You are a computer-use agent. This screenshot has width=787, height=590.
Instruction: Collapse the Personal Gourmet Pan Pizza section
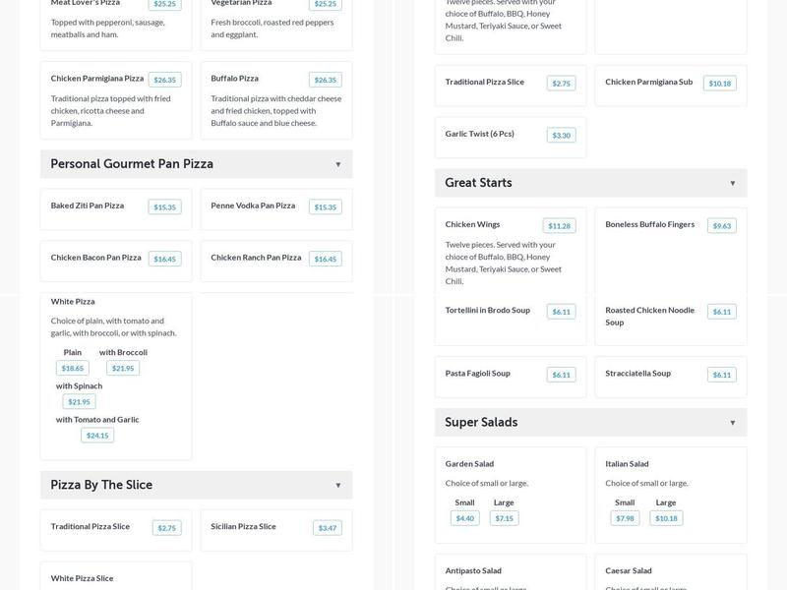click(337, 164)
